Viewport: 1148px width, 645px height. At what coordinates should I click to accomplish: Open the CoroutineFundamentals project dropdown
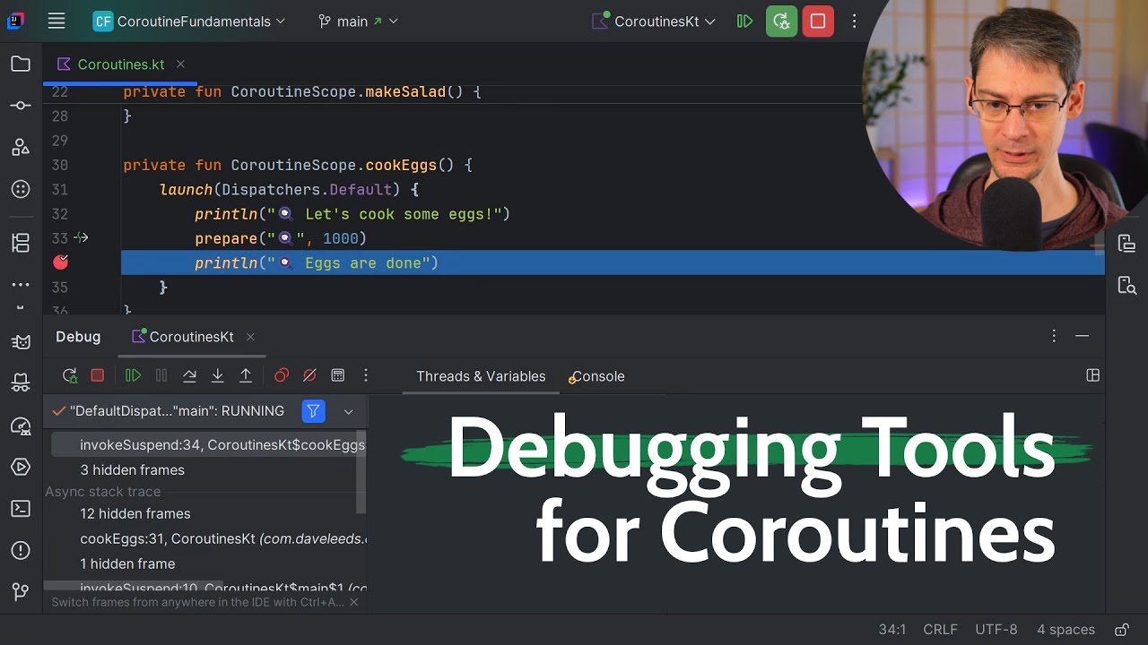coord(189,21)
